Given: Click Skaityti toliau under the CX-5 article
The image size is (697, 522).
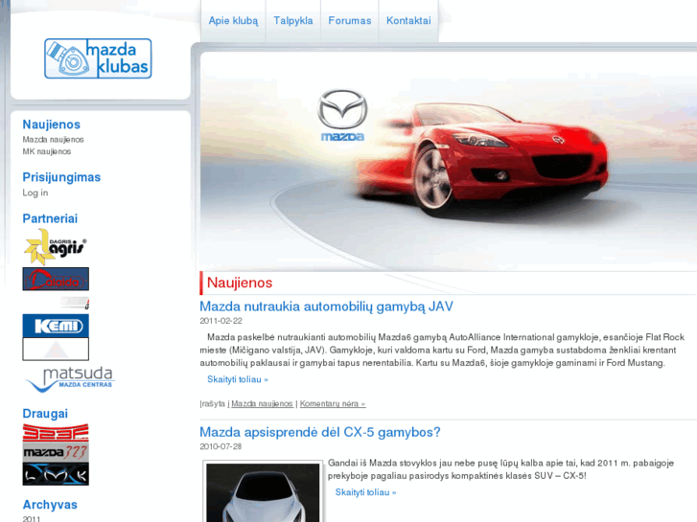Looking at the screenshot, I should [x=365, y=492].
